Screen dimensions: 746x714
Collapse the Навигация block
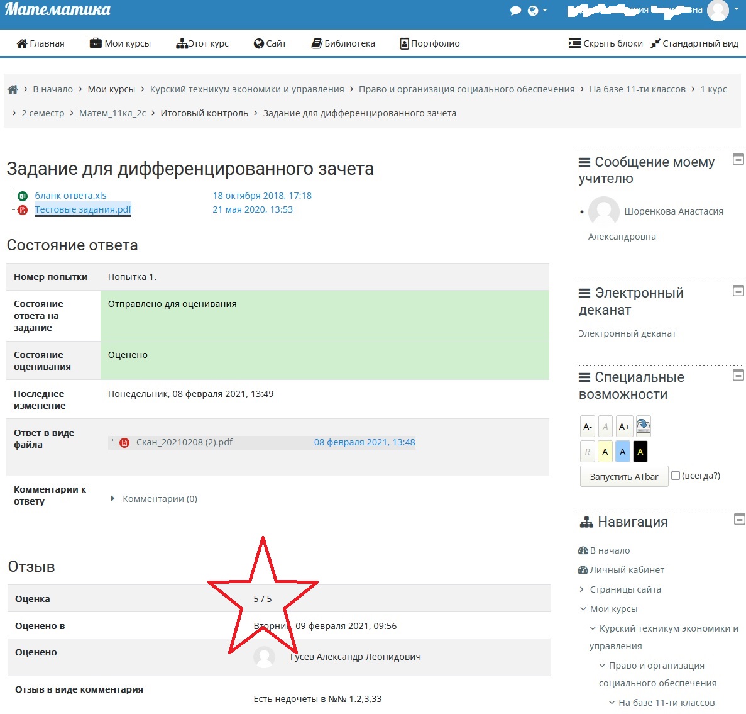click(739, 519)
